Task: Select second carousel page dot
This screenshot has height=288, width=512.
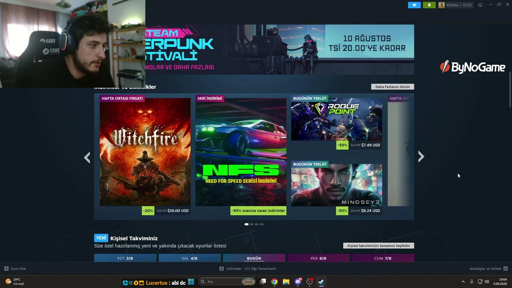Action: coord(252,224)
